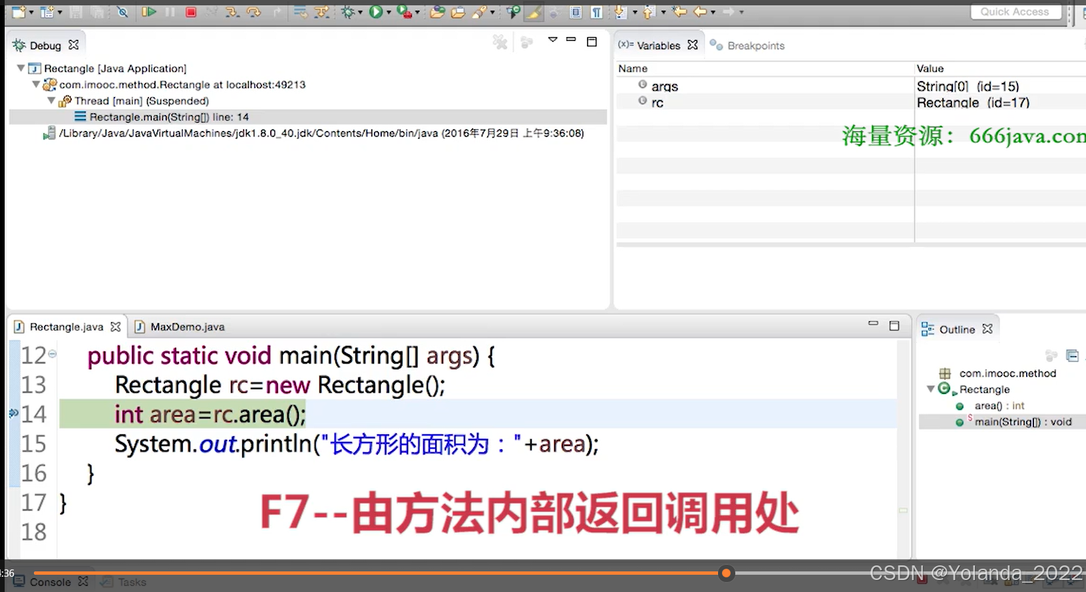
Task: Click the Back navigation arrow icon
Action: [700, 12]
